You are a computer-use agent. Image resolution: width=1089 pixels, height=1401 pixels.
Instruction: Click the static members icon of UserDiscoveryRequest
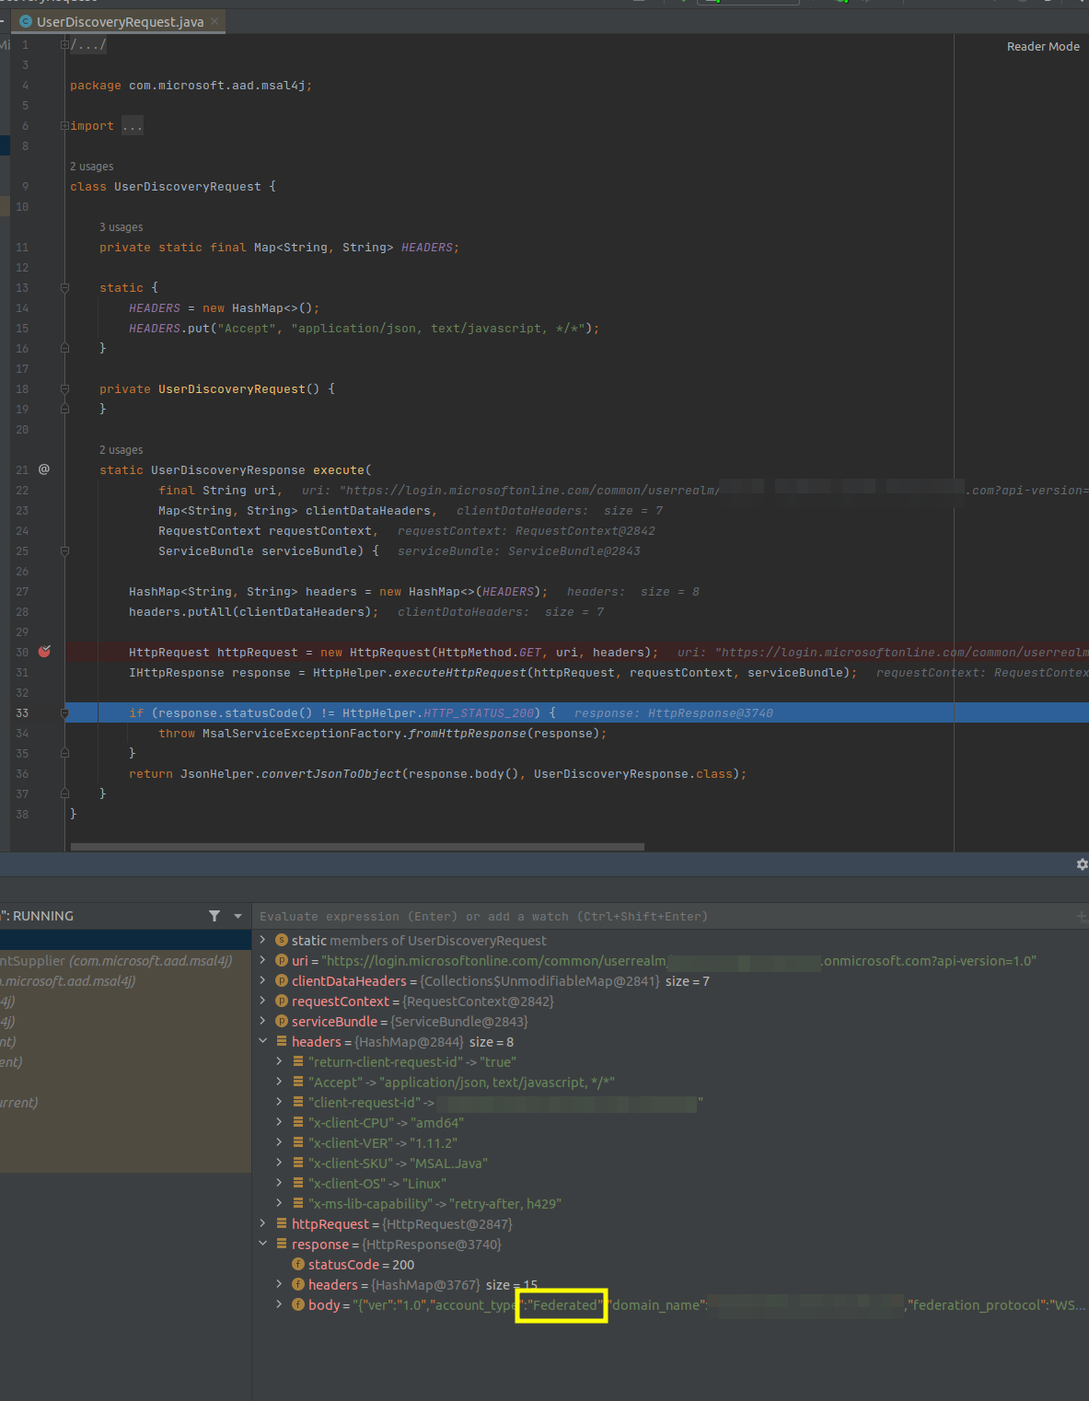tap(282, 940)
